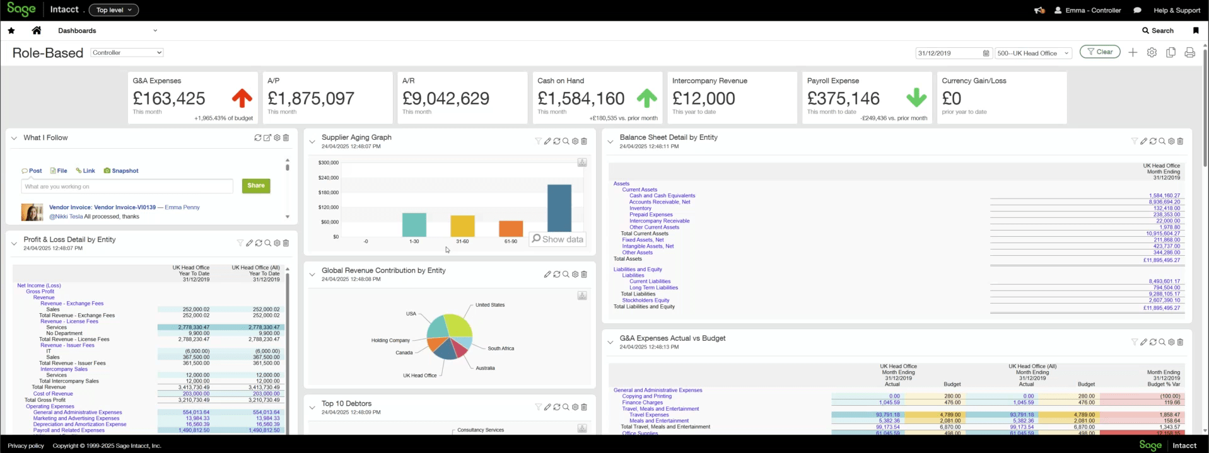The height and width of the screenshot is (453, 1209).
Task: Open the 500--UK Head Office dropdown
Action: point(1033,53)
